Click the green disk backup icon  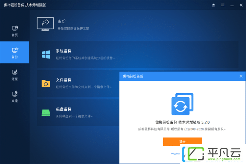pyautogui.click(x=46, y=113)
